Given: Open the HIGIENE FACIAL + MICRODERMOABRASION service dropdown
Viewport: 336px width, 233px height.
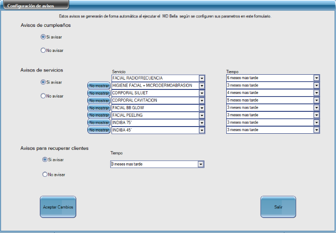Looking at the screenshot, I should (x=202, y=85).
